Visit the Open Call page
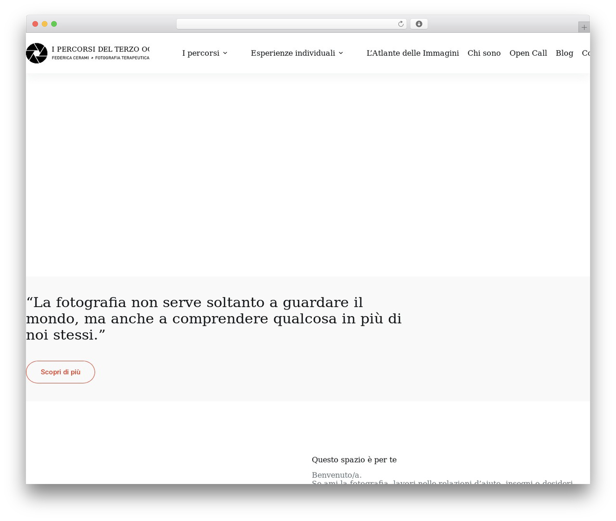Image resolution: width=616 pixels, height=521 pixels. tap(528, 53)
